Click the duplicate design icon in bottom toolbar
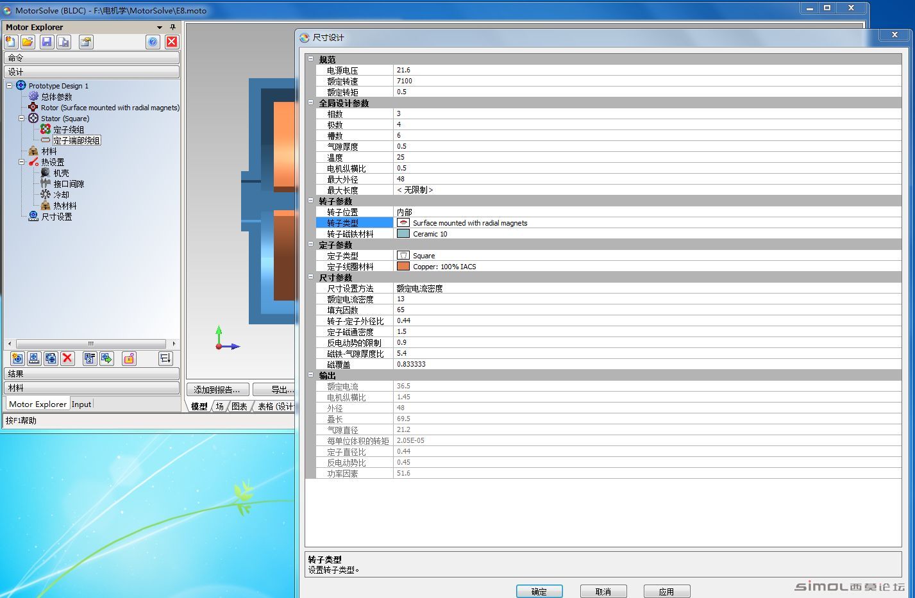This screenshot has width=915, height=598. tap(51, 358)
